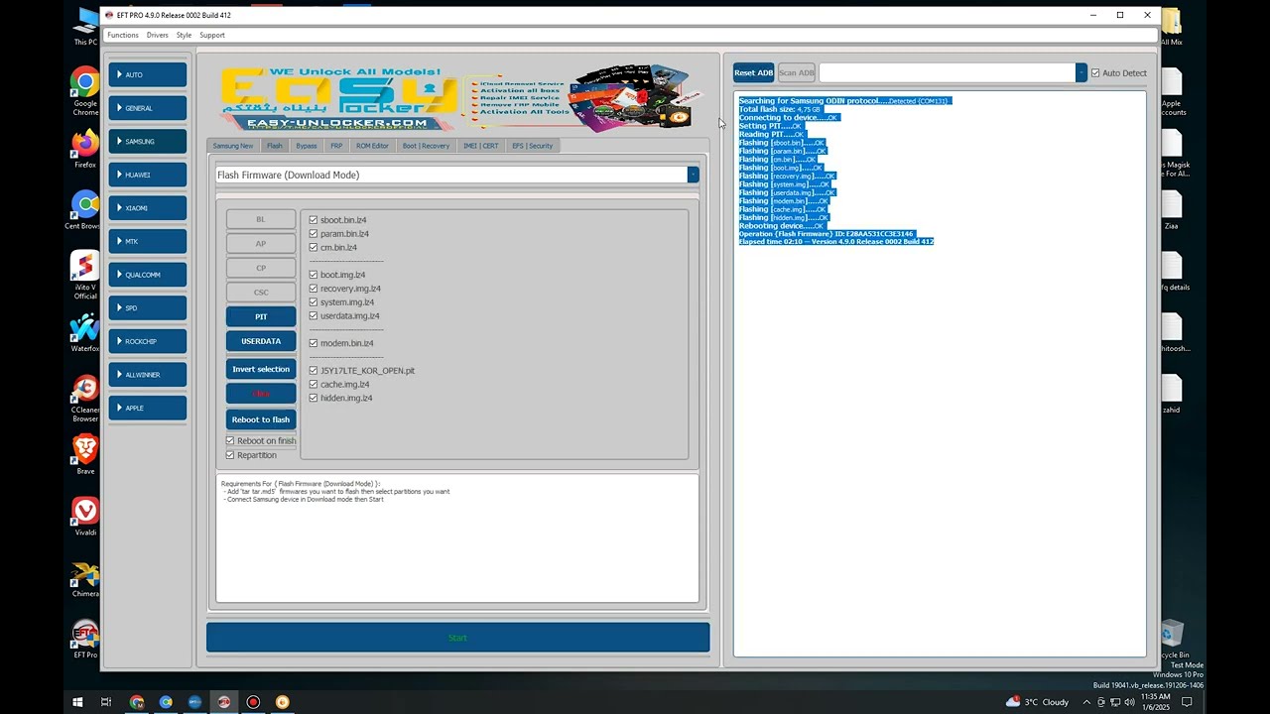Viewport: 1270px width, 714px height.
Task: Toggle hidden.img.lz4 checkbox
Action: tap(314, 399)
